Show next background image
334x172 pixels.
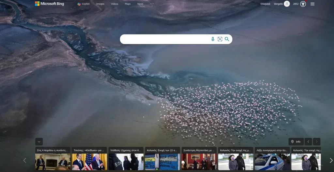pyautogui.click(x=316, y=142)
